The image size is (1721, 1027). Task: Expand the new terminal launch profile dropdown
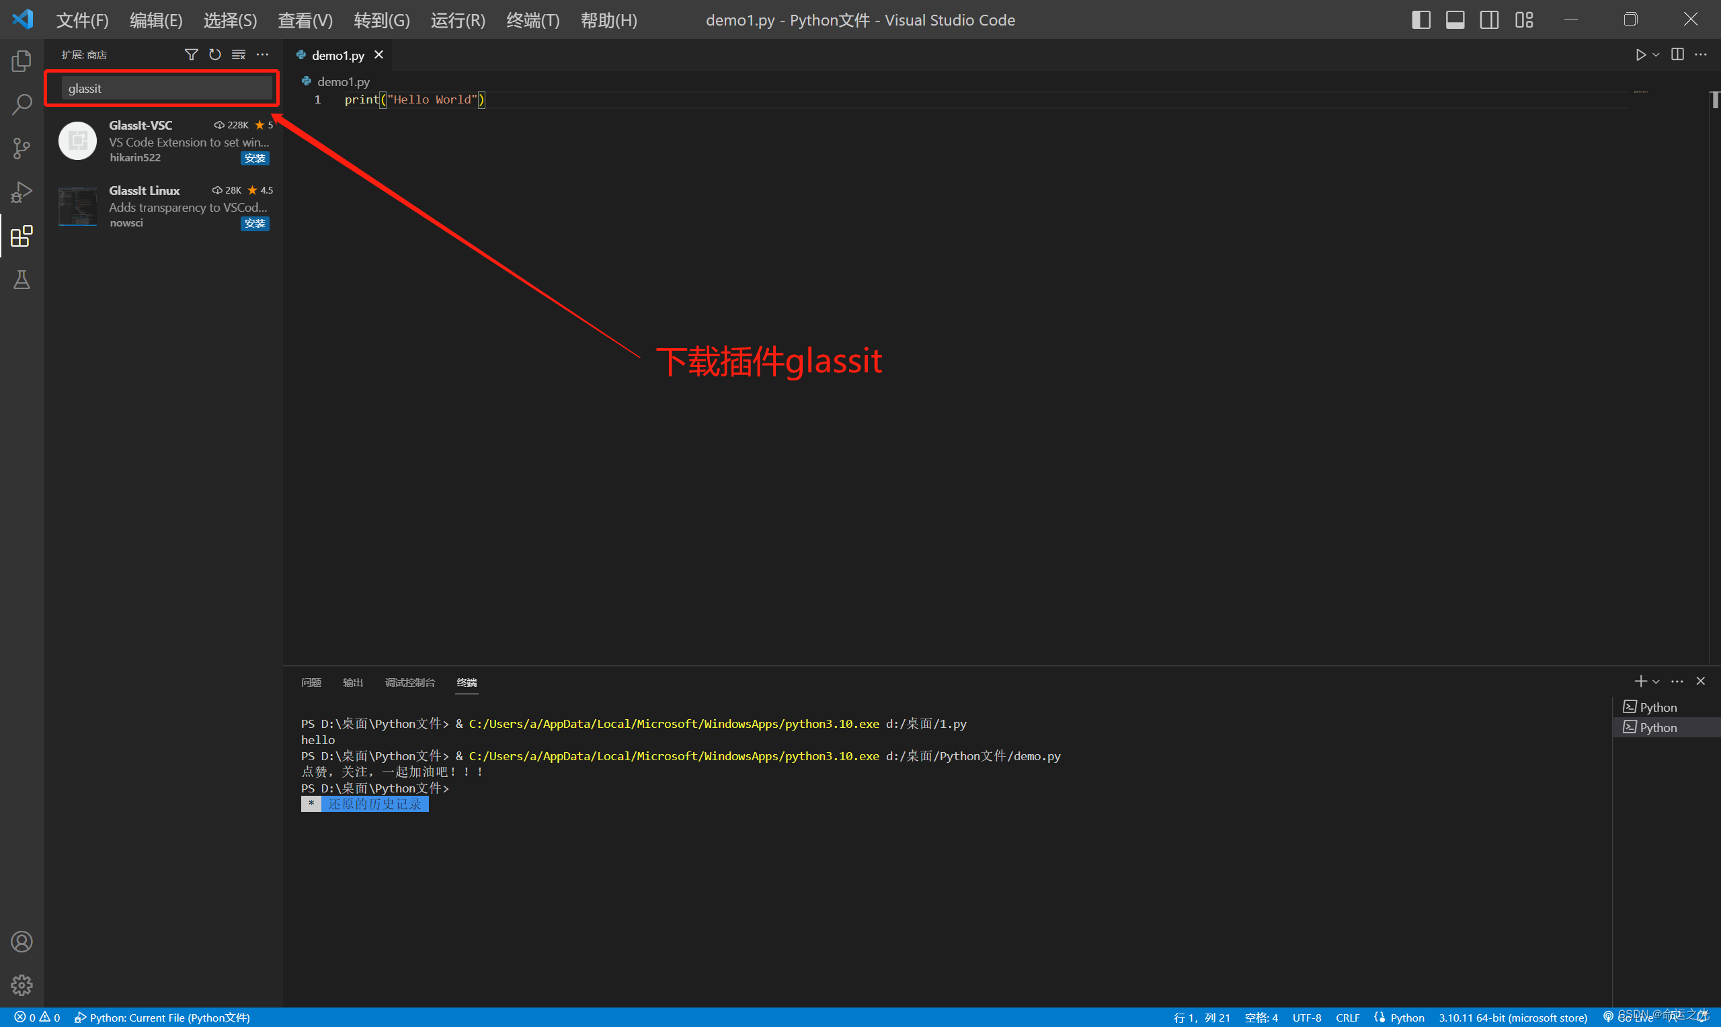coord(1656,682)
